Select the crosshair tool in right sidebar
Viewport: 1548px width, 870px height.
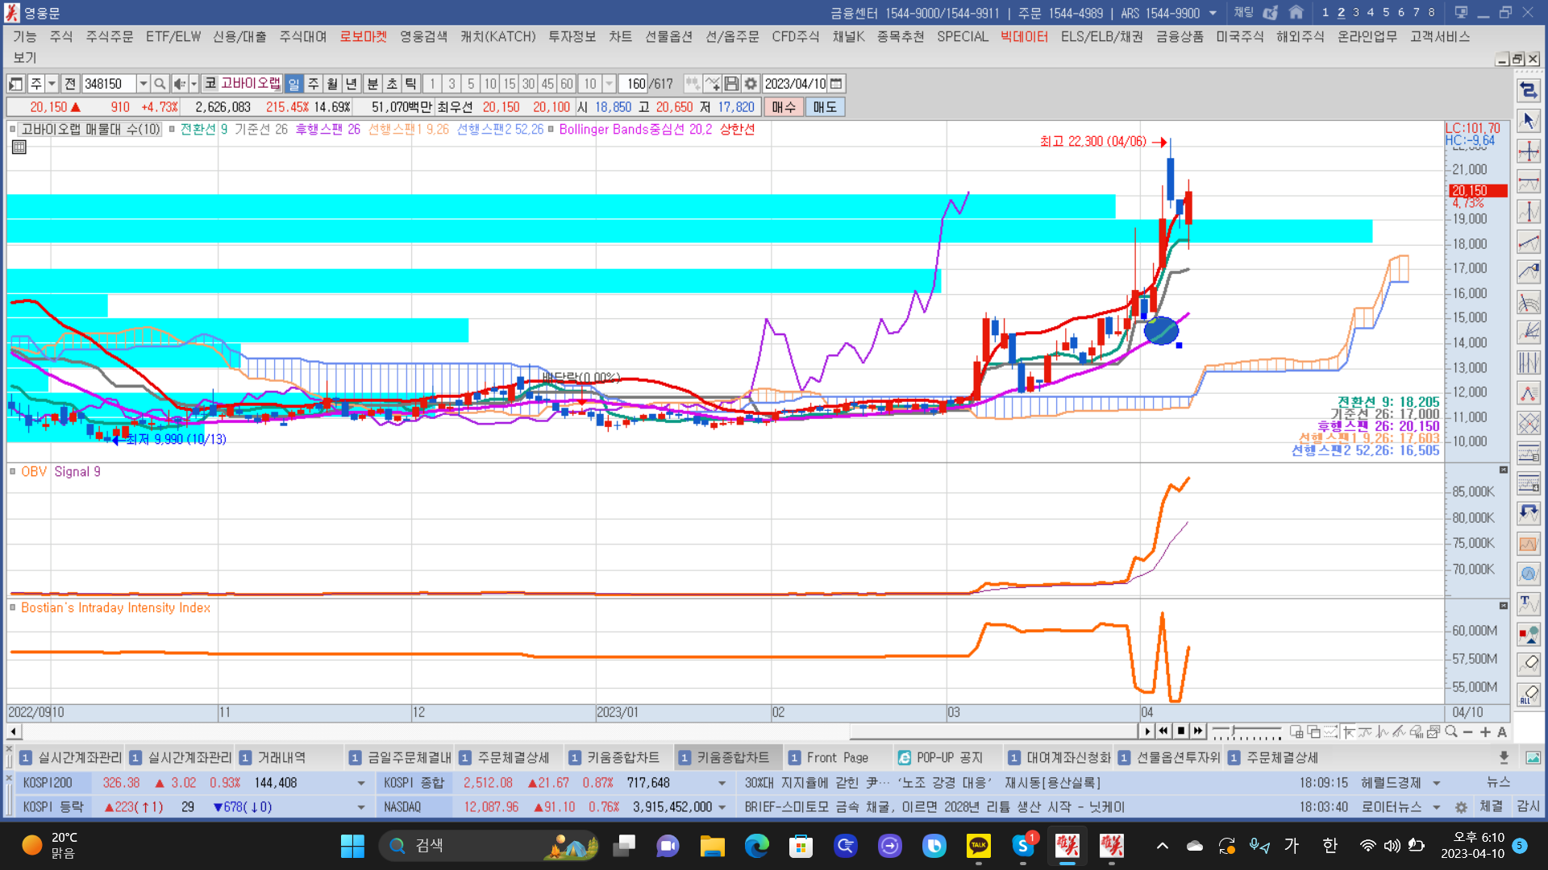[1528, 151]
